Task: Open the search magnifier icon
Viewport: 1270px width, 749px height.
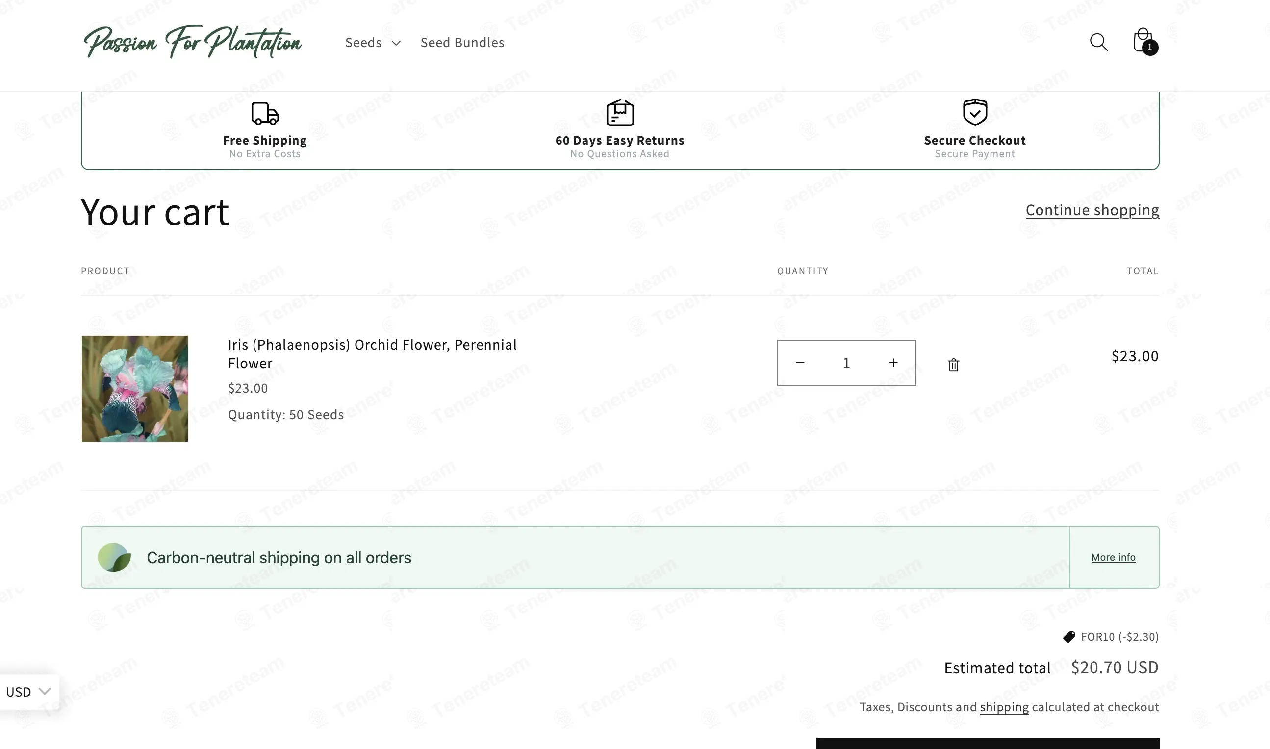Action: pos(1098,42)
